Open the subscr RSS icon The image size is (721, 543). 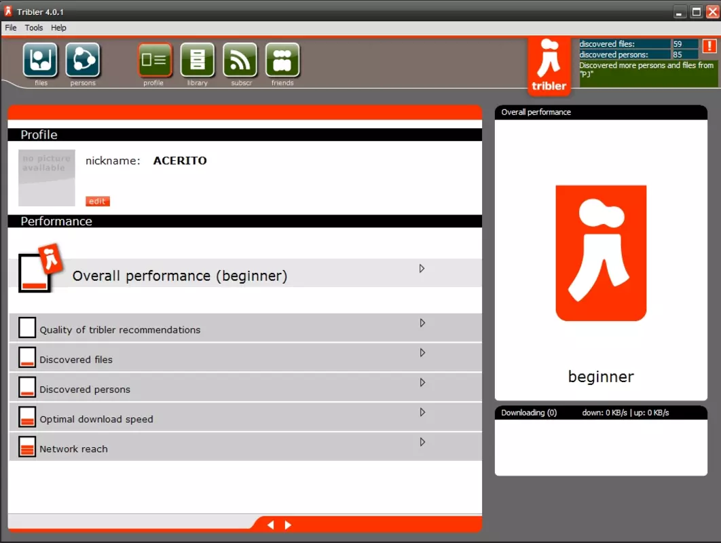point(240,60)
